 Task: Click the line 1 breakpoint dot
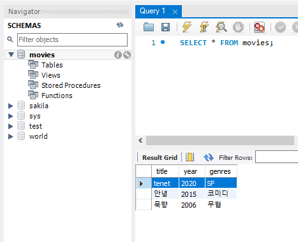[163, 42]
